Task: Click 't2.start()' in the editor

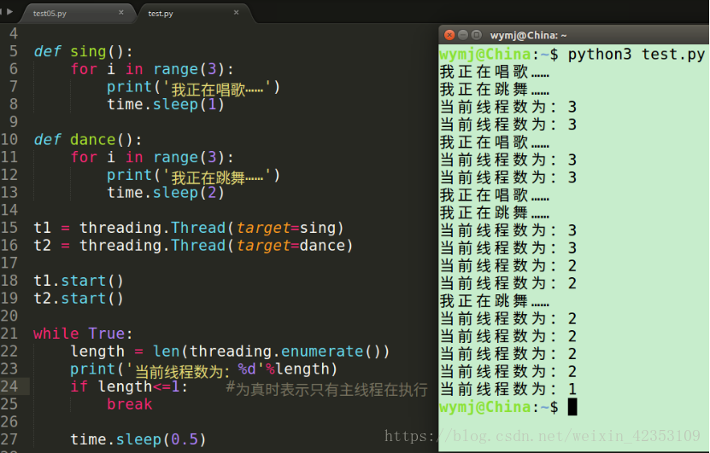Action: coord(79,299)
